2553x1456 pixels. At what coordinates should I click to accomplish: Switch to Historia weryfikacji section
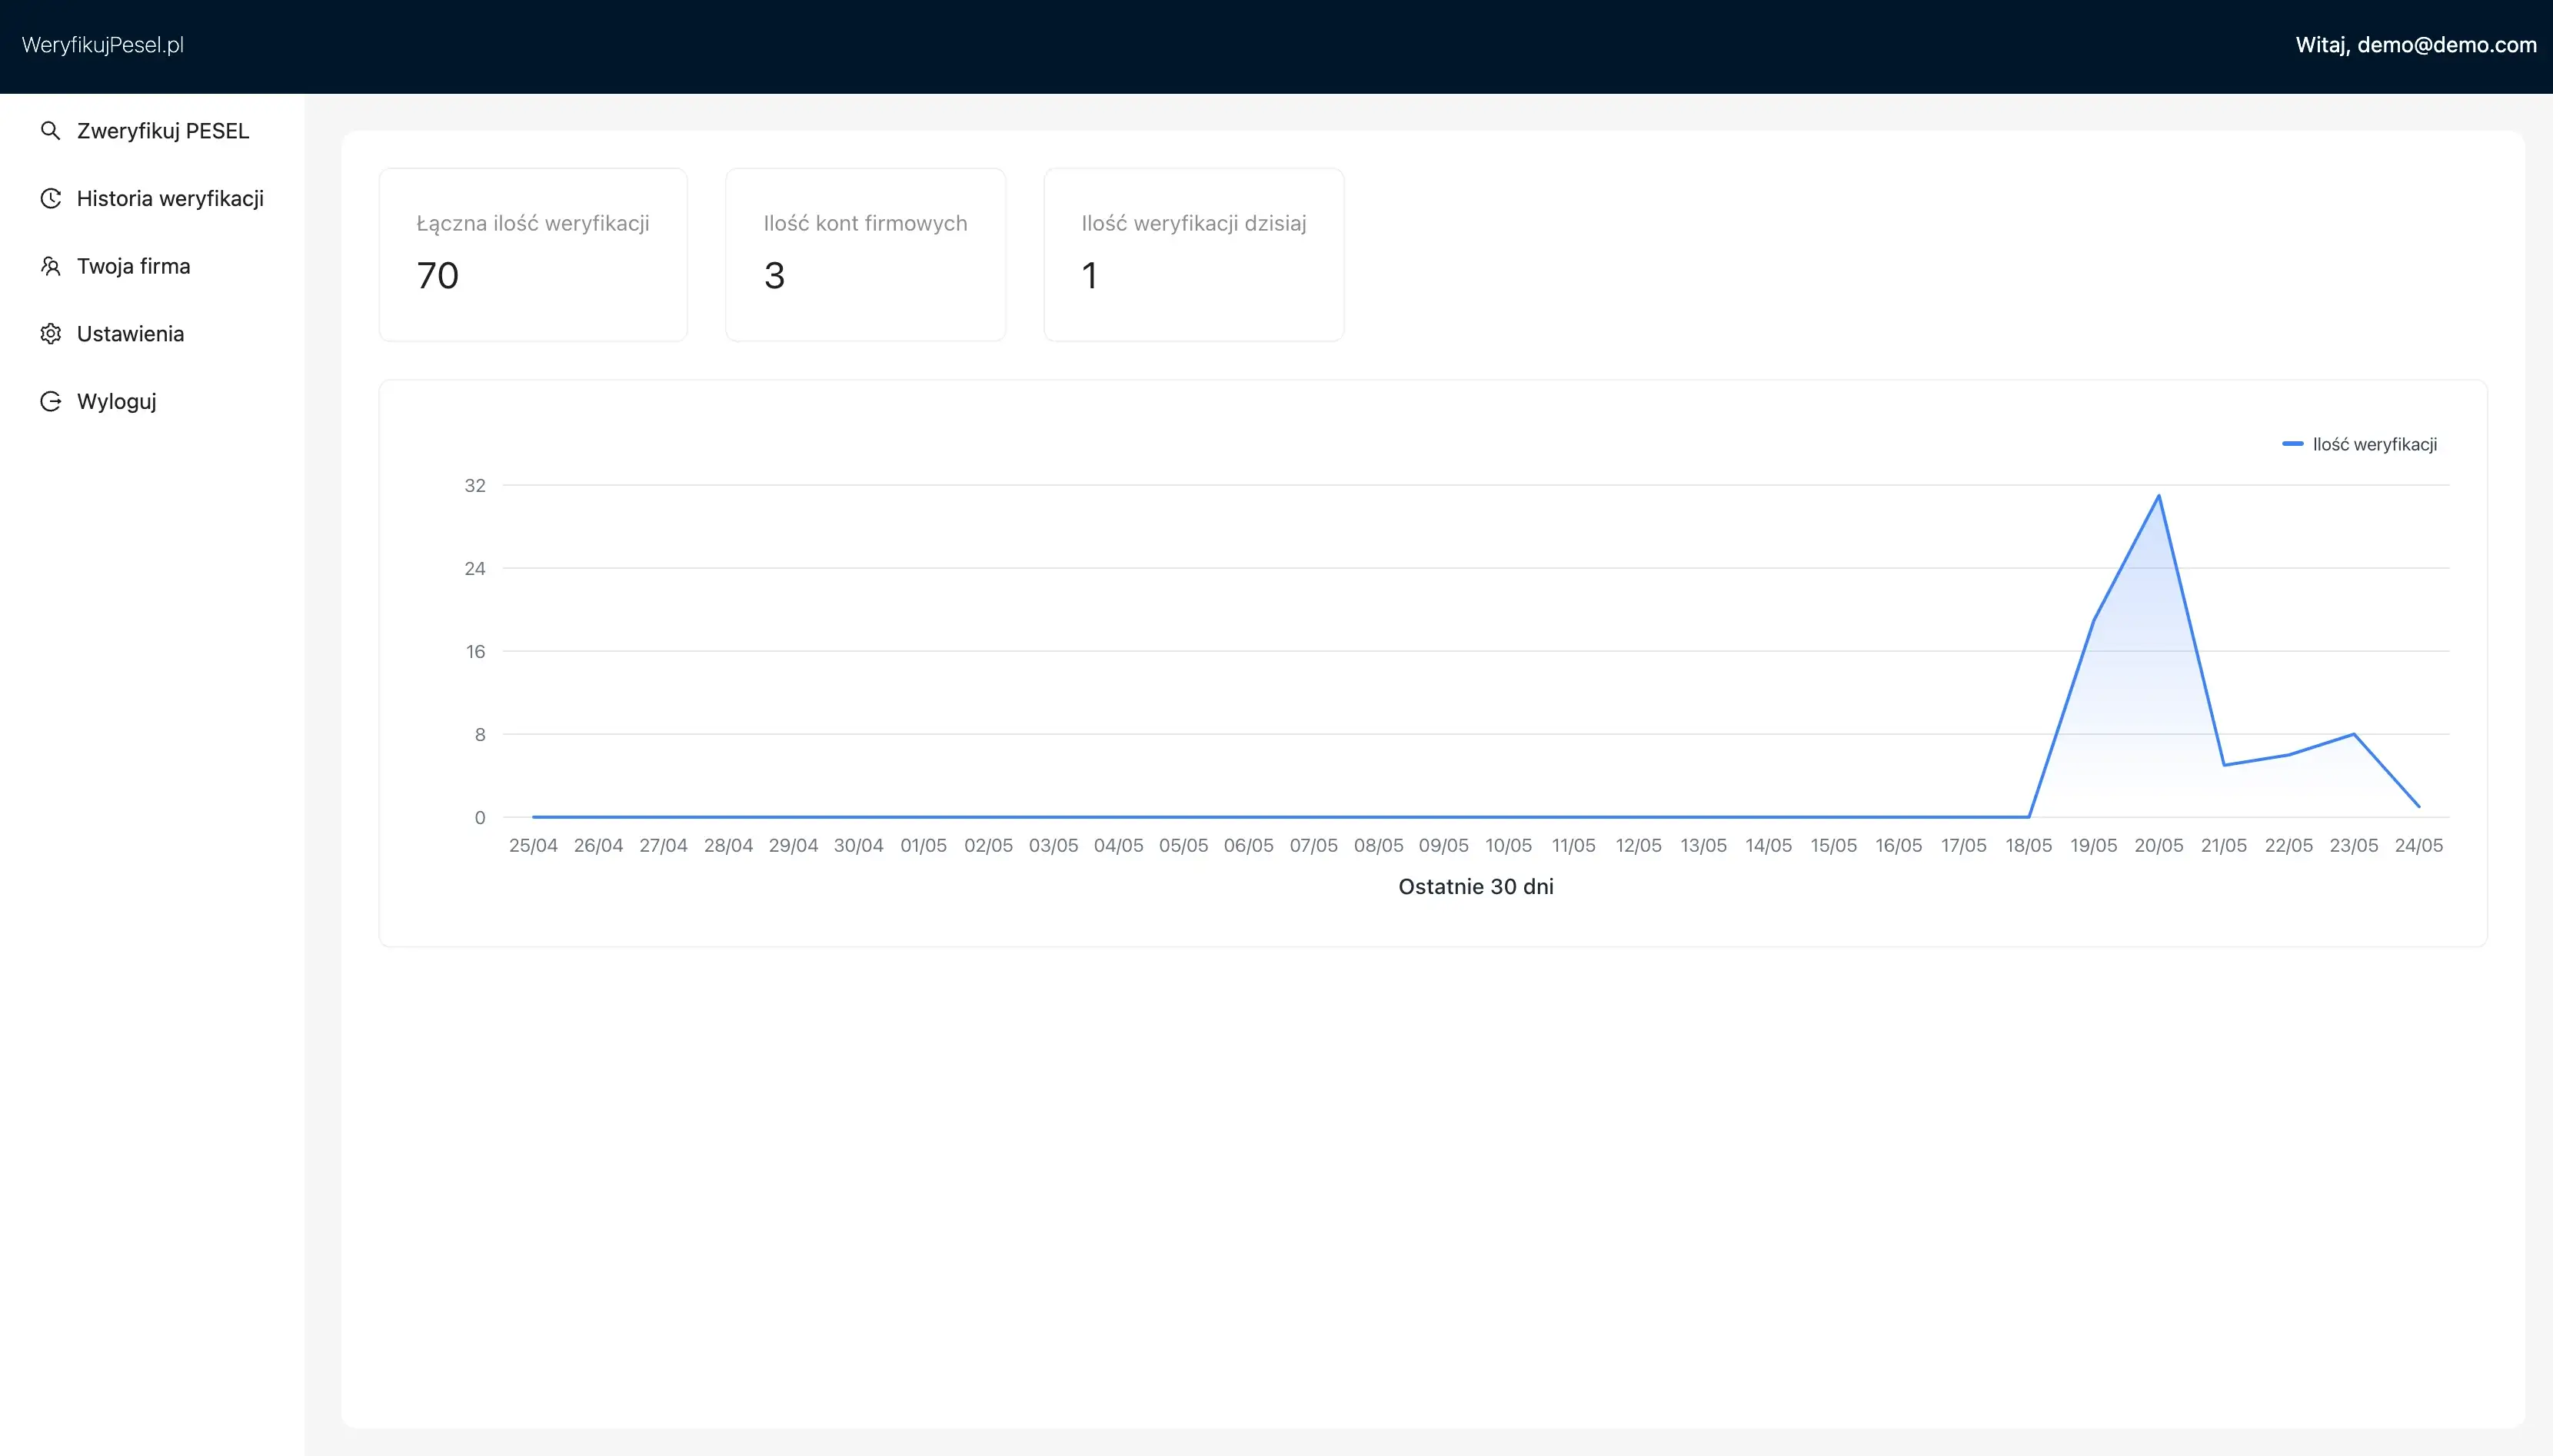coord(170,198)
